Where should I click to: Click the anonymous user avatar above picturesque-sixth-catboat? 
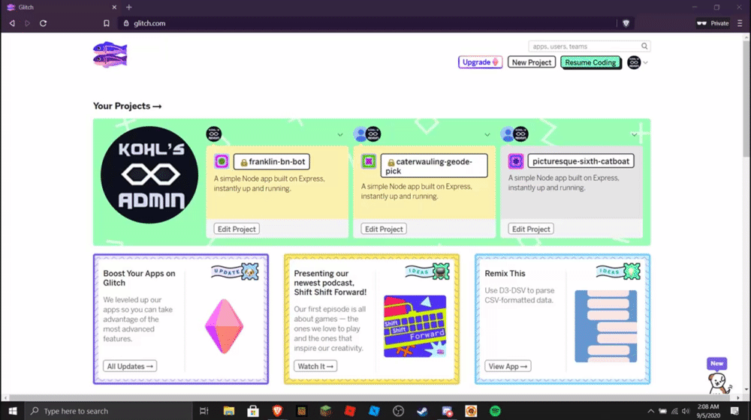(x=507, y=134)
